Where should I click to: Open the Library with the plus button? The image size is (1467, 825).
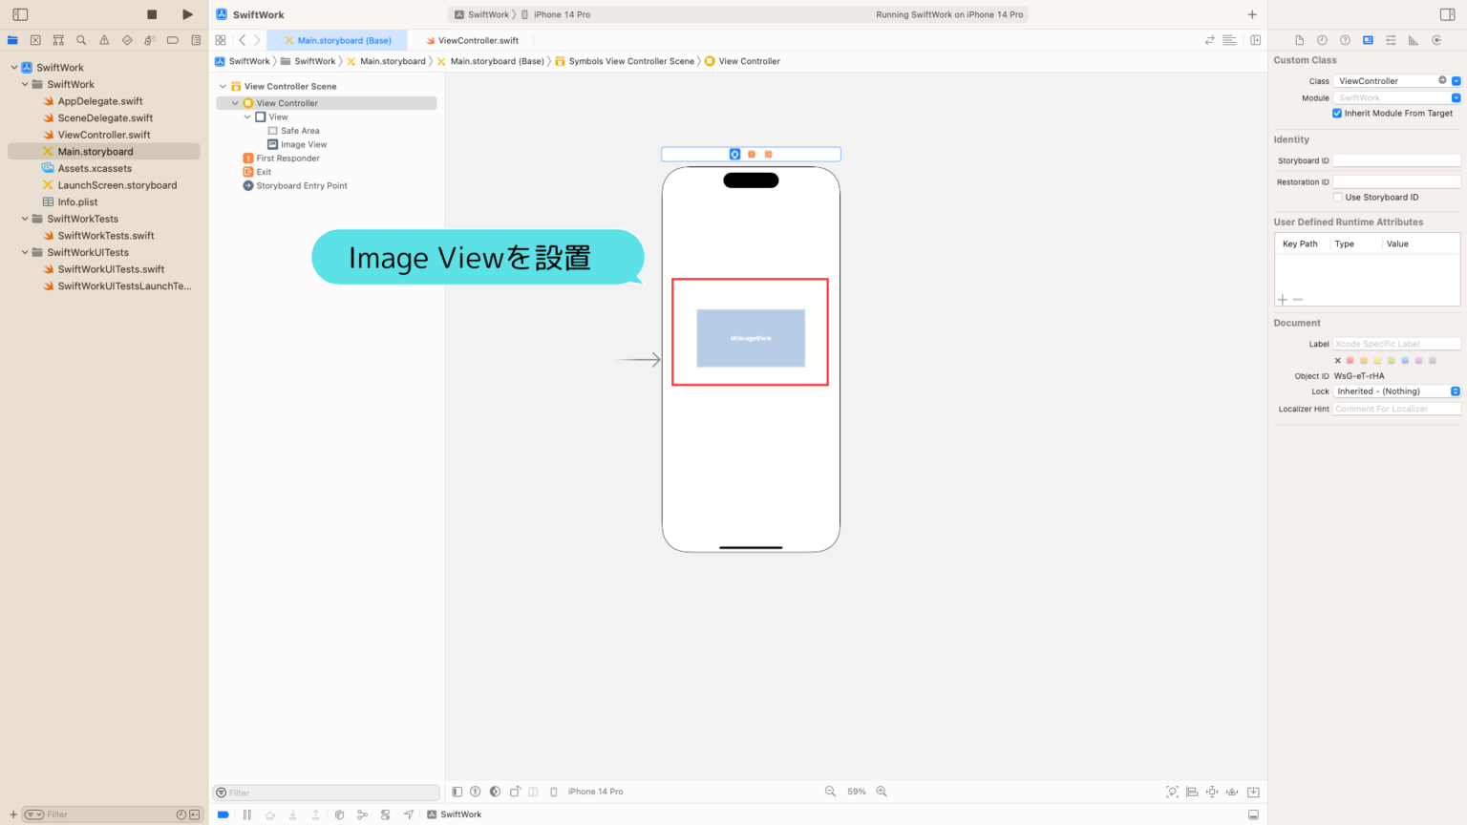pyautogui.click(x=1251, y=14)
